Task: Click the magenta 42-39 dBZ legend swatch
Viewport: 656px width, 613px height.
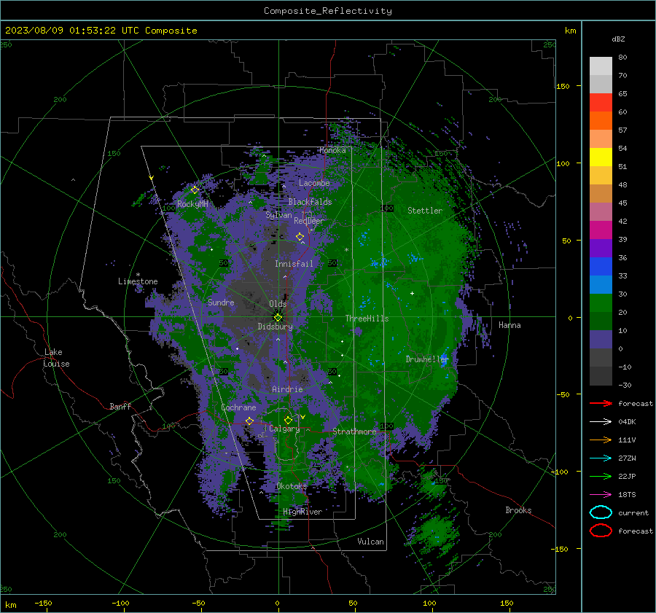Action: (601, 230)
